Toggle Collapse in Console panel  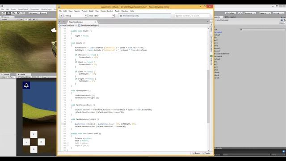[11, 77]
